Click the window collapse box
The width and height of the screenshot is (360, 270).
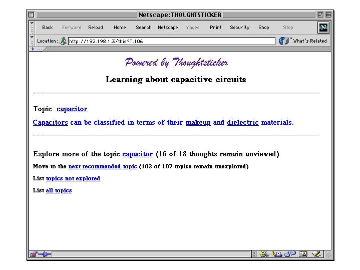tap(328, 15)
